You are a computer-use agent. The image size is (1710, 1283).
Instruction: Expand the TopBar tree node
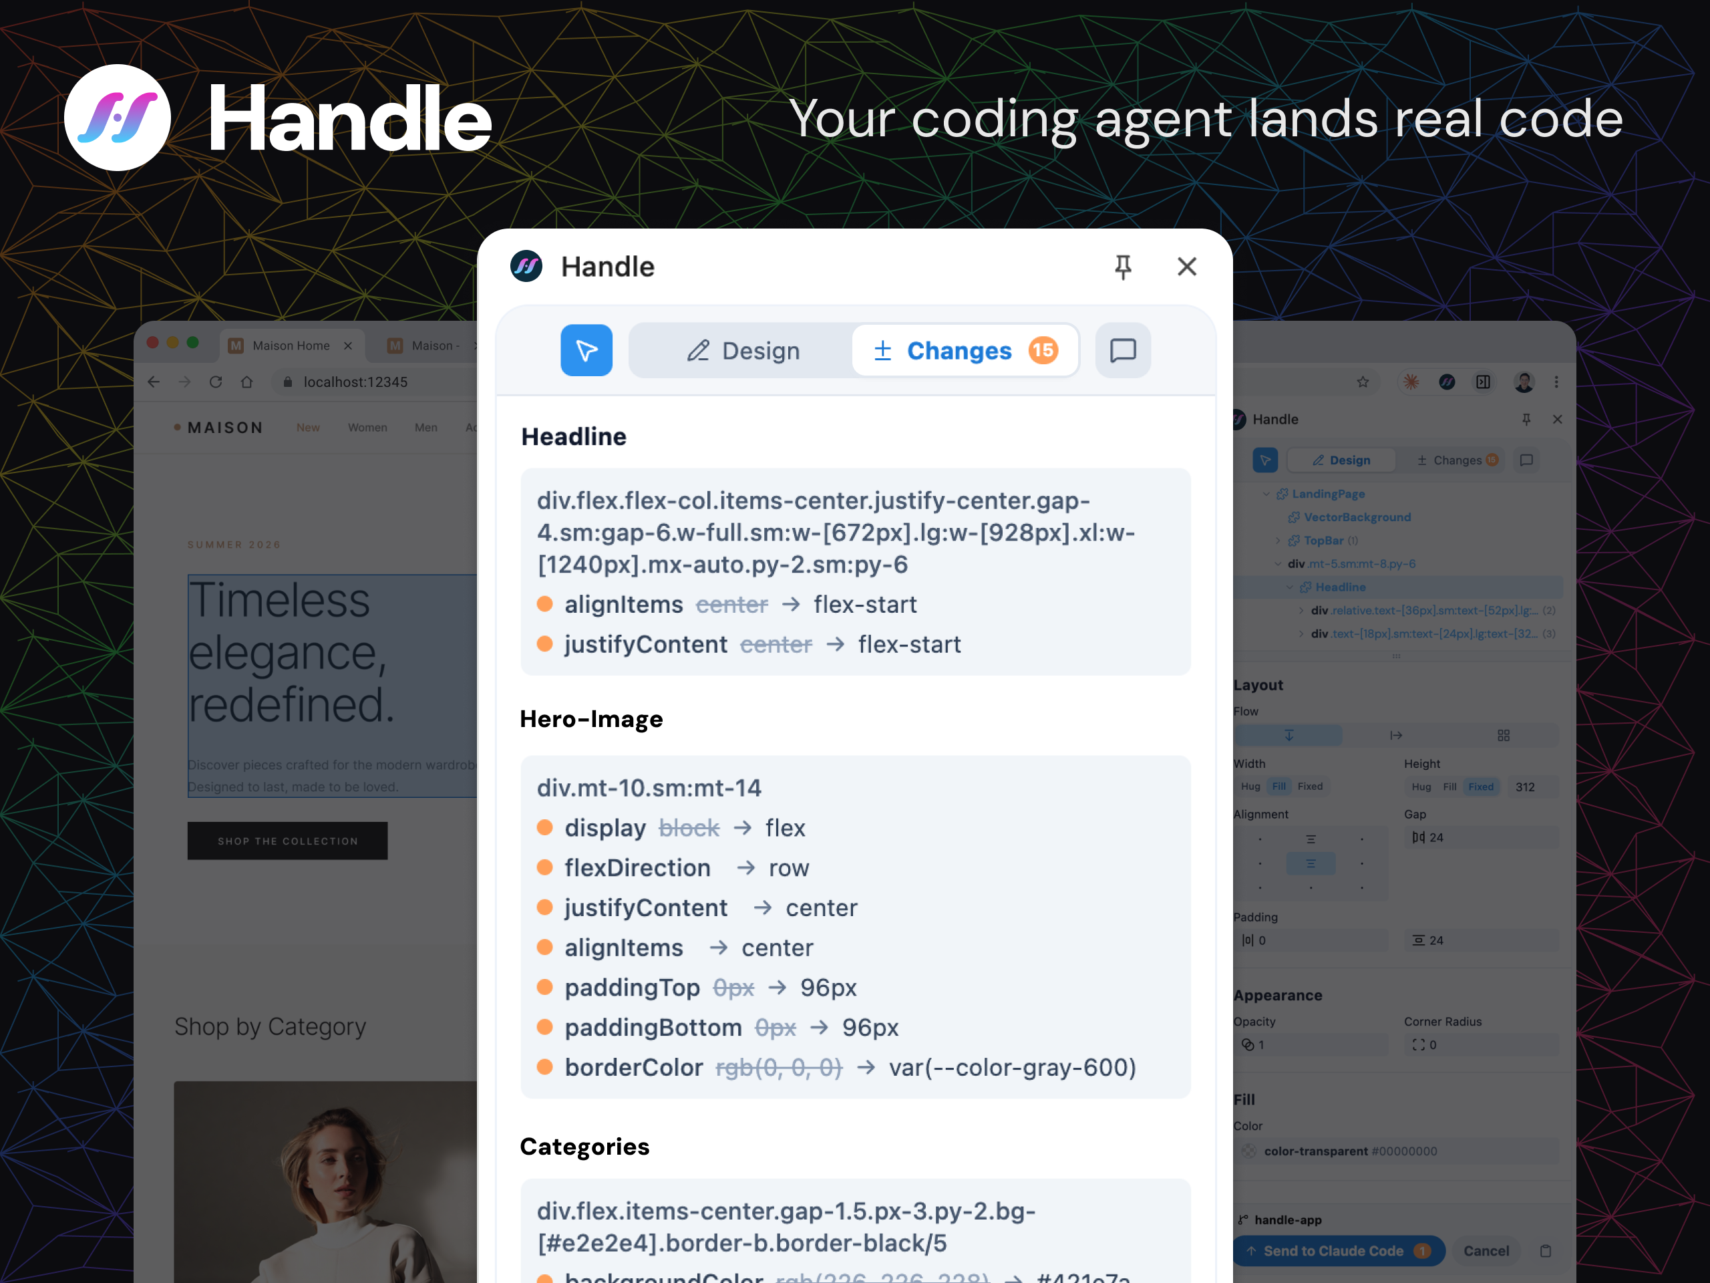[1278, 541]
